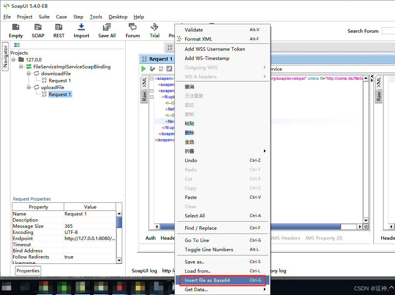Screen dimensions: 395x295
Task: Click the recreate default request SOAP icon
Action: click(161, 68)
